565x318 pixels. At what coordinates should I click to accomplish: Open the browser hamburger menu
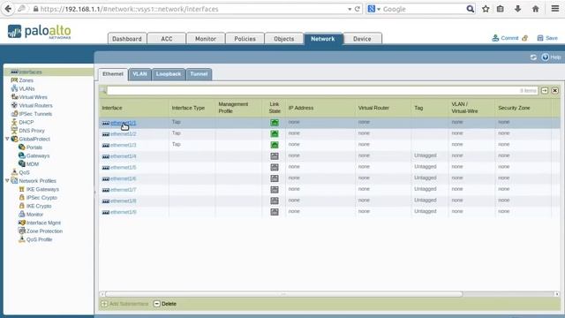point(555,9)
